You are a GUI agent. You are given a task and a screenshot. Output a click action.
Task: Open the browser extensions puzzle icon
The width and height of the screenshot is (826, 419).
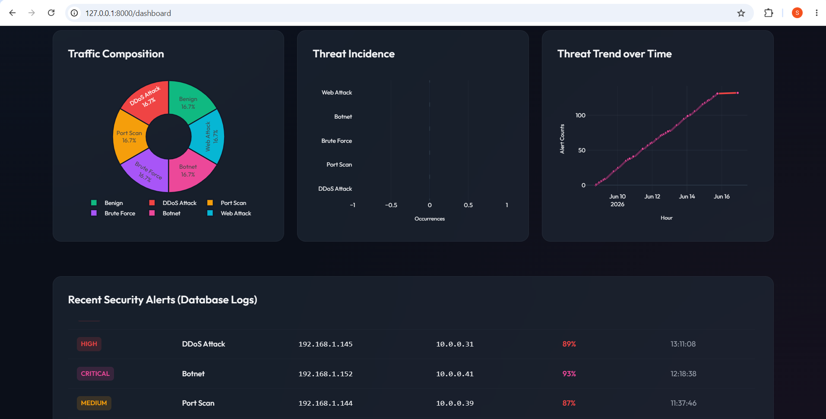pos(769,13)
